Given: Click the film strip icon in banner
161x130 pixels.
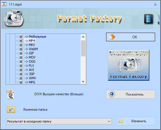Looking at the screenshot, I should [x=149, y=19].
